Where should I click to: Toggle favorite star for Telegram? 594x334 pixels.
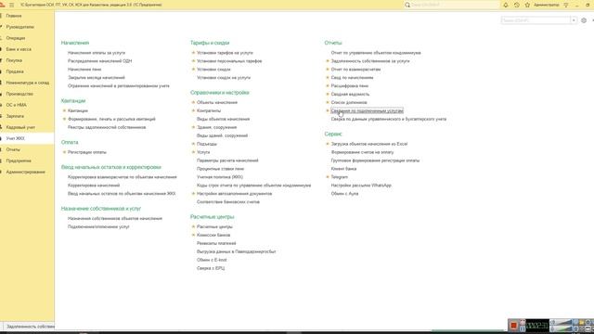pyautogui.click(x=328, y=177)
